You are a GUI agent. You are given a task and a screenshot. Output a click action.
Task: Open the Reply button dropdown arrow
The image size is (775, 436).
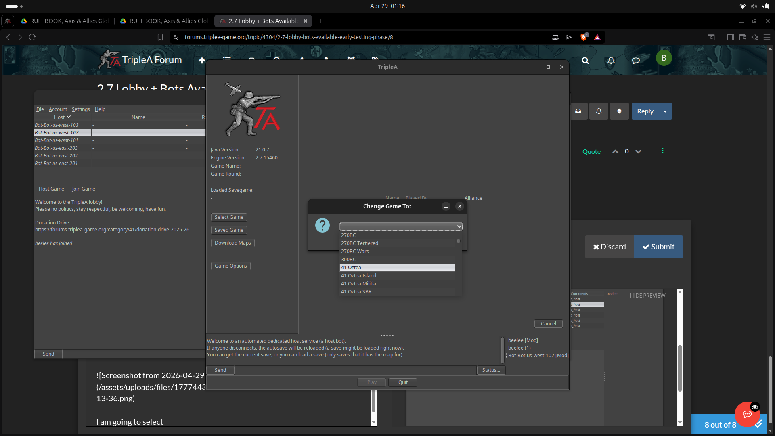[x=664, y=111]
